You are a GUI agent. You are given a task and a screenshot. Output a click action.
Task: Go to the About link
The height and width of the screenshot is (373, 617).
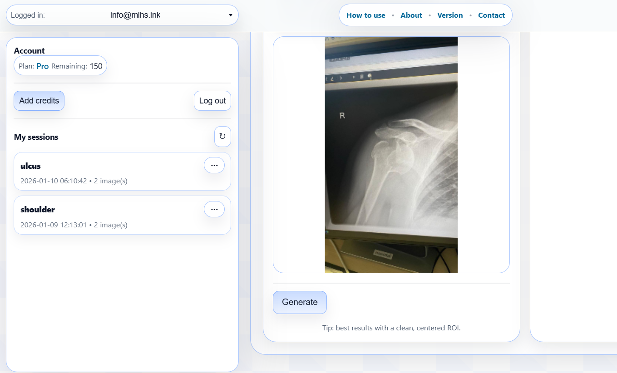tap(411, 15)
